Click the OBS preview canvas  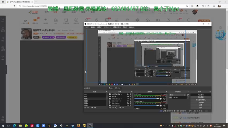click(x=147, y=57)
